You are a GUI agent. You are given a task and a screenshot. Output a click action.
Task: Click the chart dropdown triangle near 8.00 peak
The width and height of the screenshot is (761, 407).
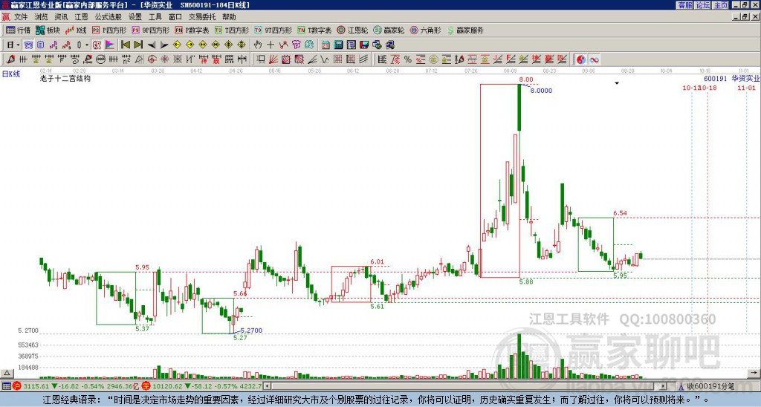click(x=617, y=83)
